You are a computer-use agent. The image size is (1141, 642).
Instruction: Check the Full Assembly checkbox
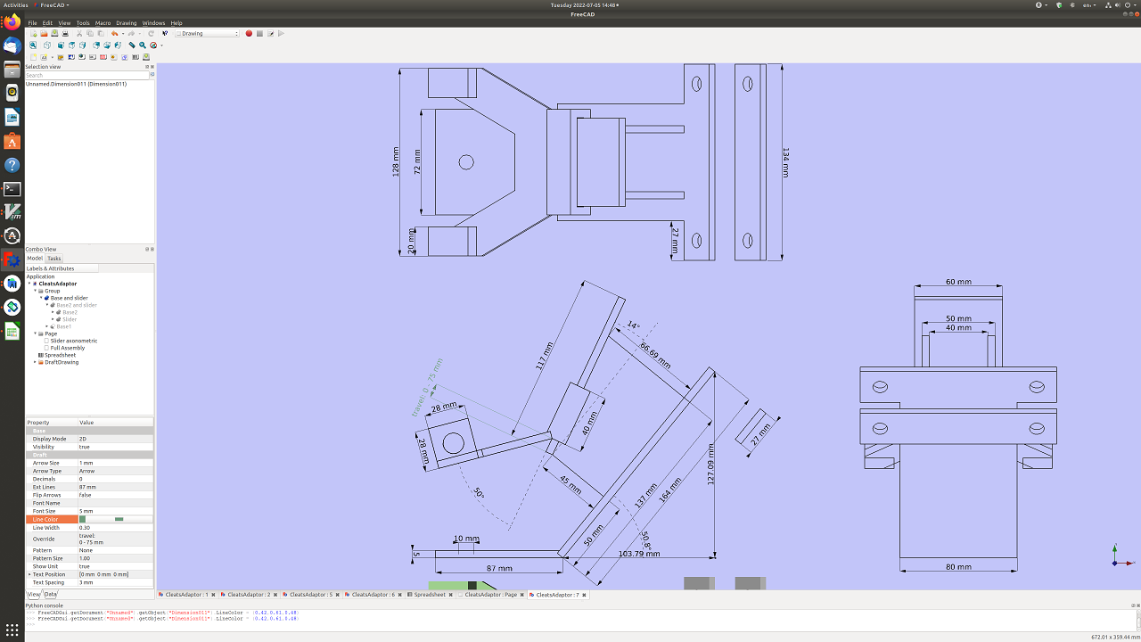coord(46,348)
